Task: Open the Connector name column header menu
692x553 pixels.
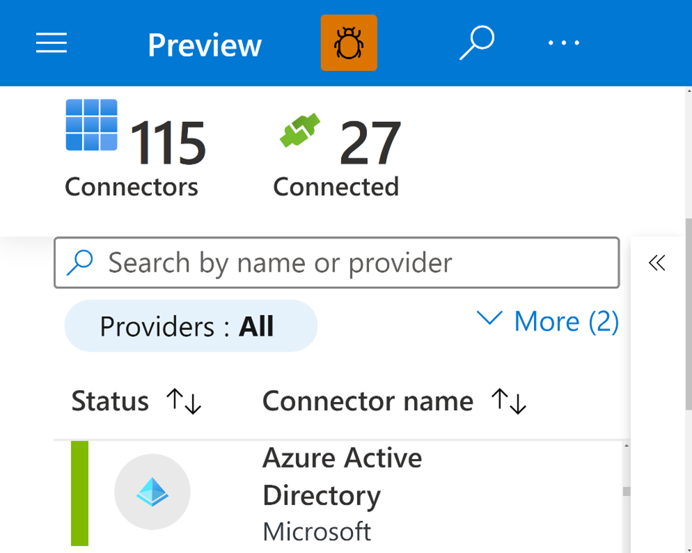Action: click(x=367, y=401)
